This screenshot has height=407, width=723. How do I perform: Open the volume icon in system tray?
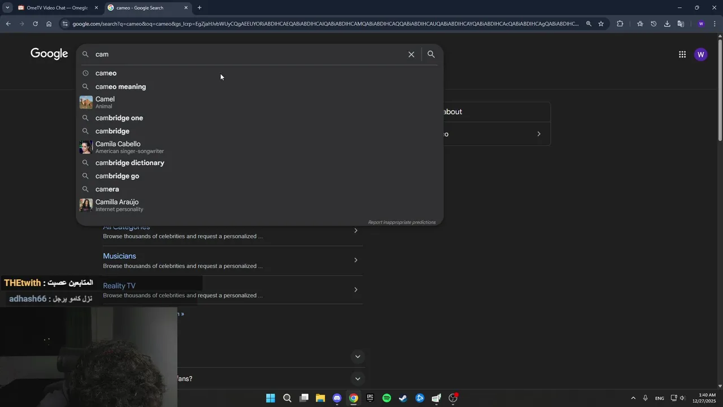682,398
